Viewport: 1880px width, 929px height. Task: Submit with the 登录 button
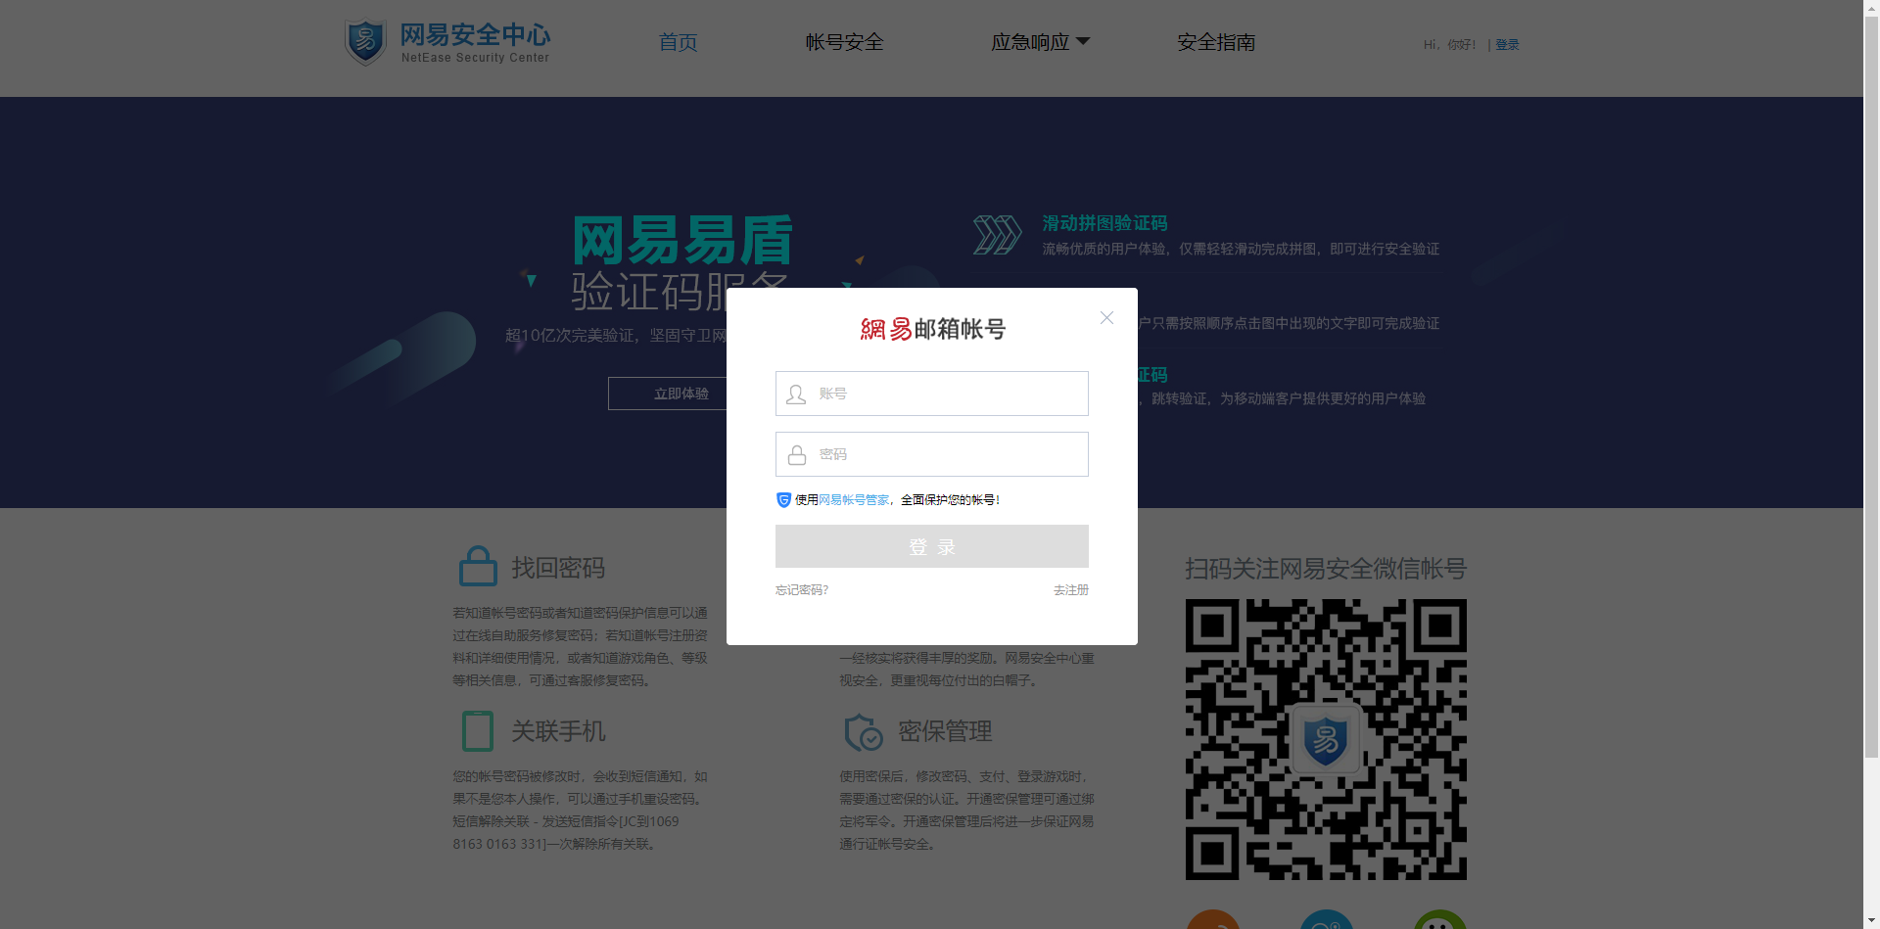[x=932, y=546]
